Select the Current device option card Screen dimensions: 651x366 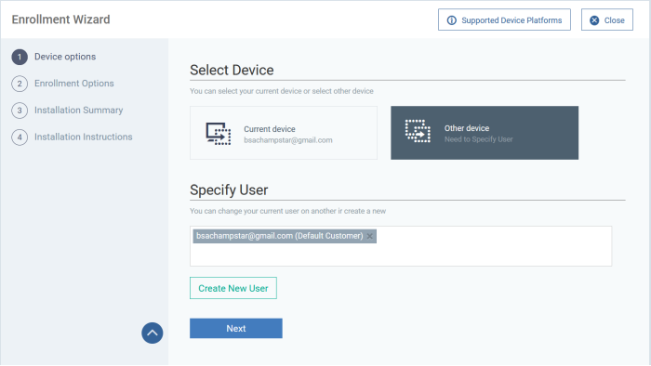(x=284, y=133)
